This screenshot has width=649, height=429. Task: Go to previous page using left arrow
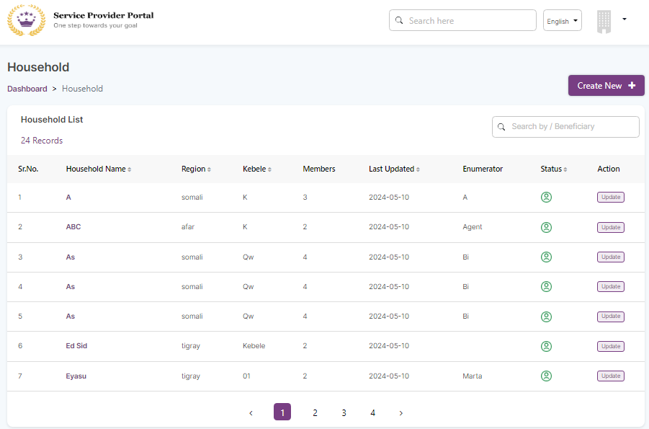click(x=251, y=413)
